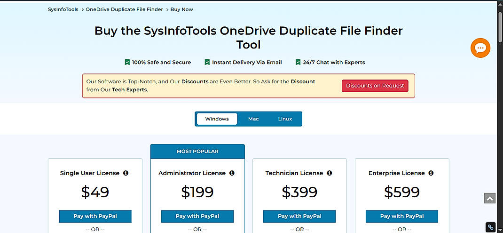Select the Windows platform tab

[x=217, y=119]
